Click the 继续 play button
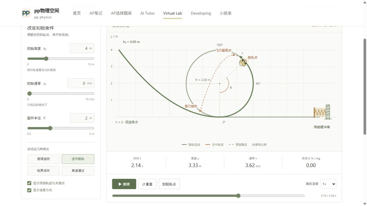Image resolution: width=367 pixels, height=206 pixels. [124, 184]
